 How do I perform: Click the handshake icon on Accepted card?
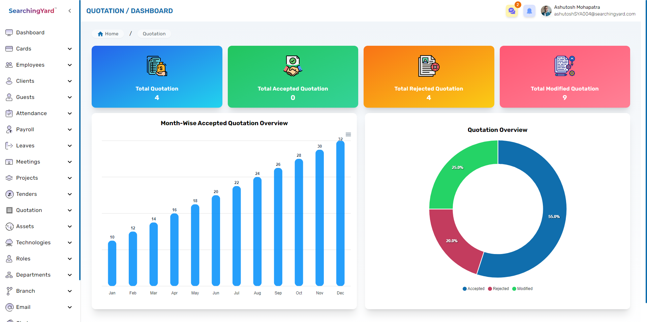[x=292, y=66]
